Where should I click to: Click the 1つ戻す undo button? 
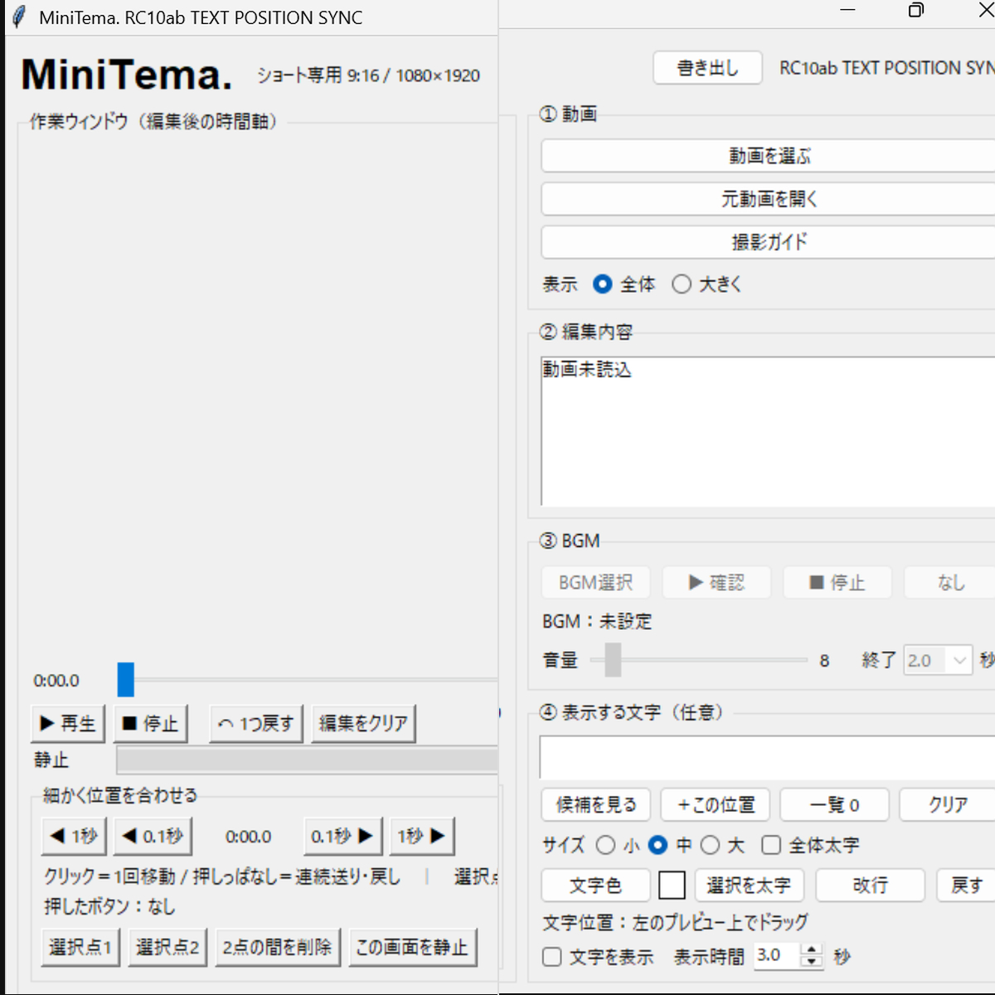256,724
